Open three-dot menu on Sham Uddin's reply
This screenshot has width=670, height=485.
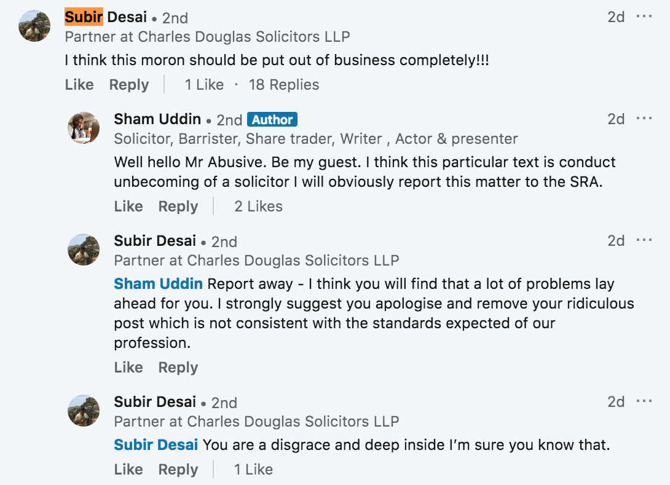coord(644,119)
